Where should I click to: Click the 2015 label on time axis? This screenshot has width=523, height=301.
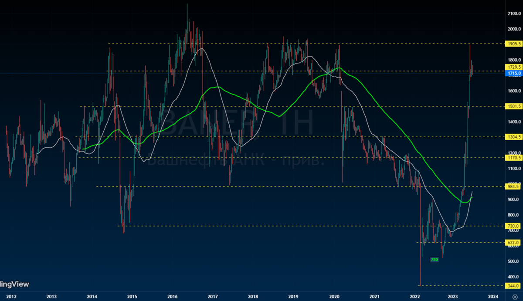click(132, 296)
